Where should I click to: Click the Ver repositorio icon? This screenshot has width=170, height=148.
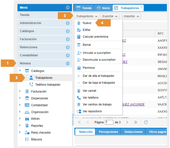[x=79, y=111]
